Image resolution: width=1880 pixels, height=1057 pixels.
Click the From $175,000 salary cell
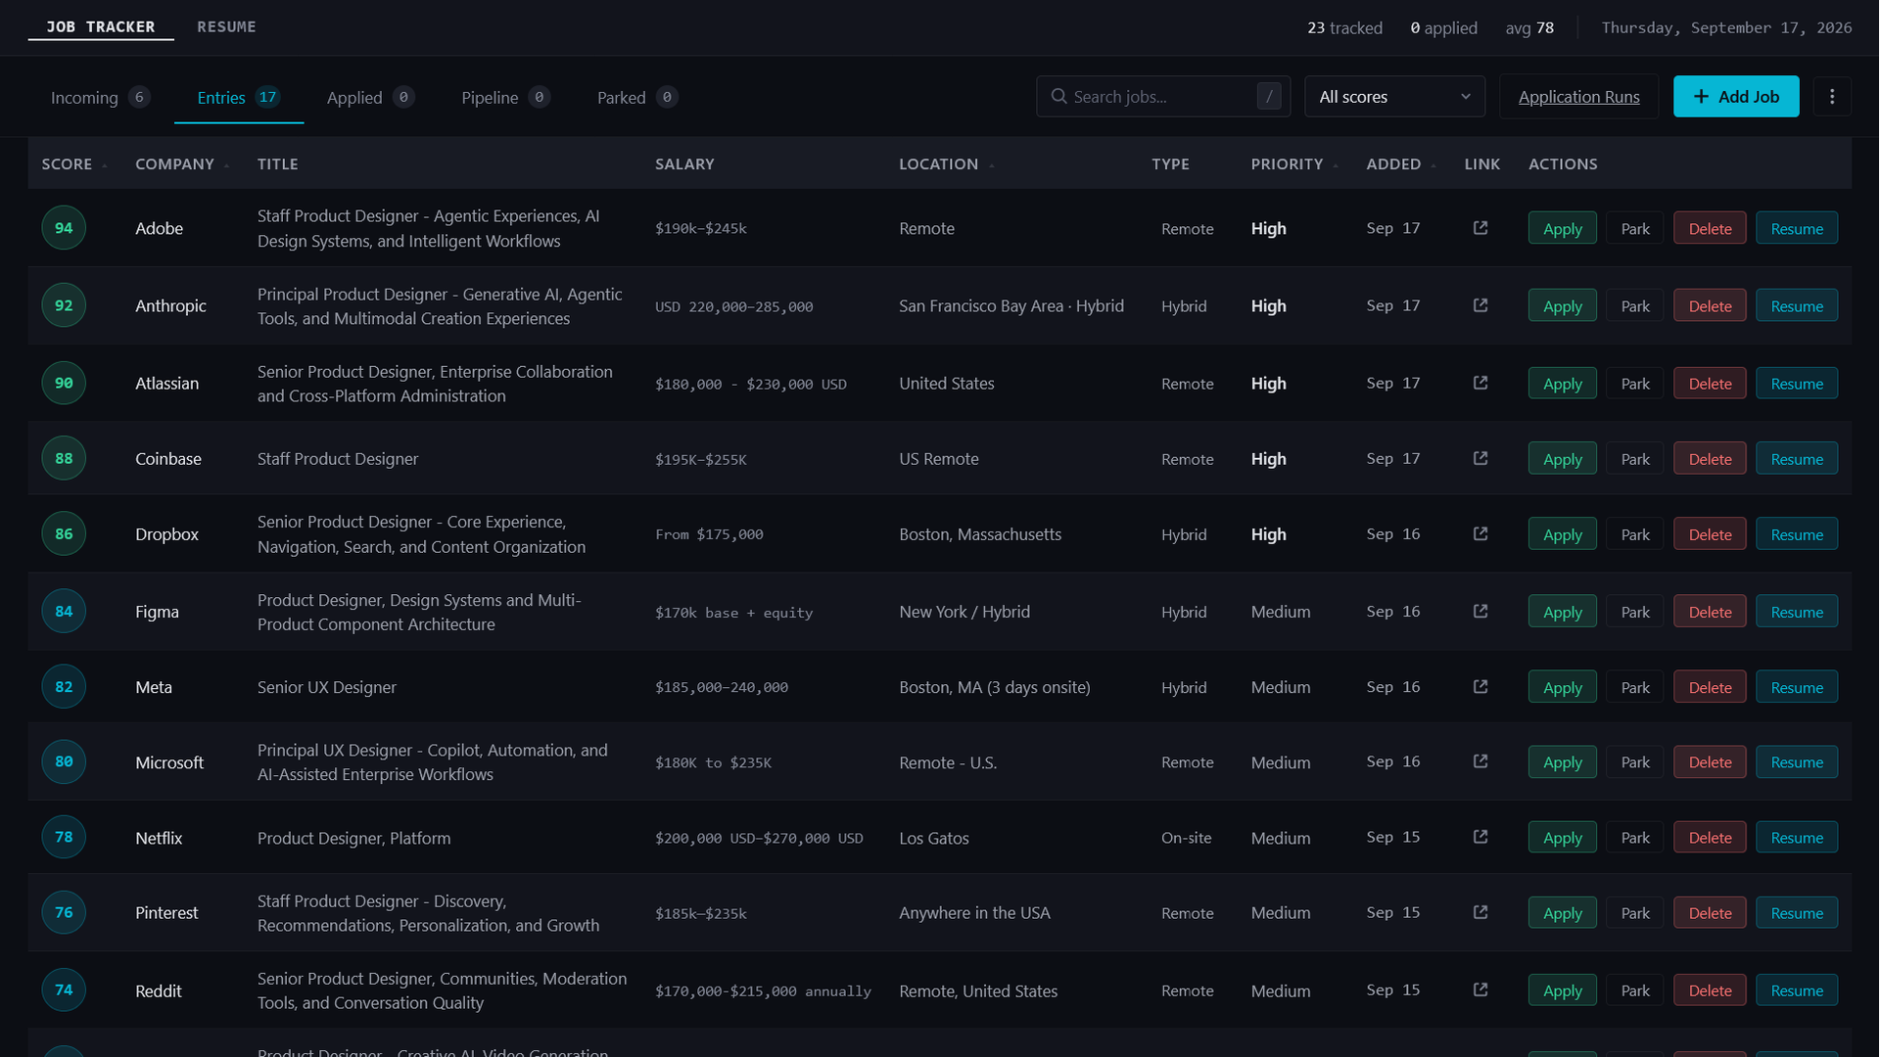pos(709,533)
